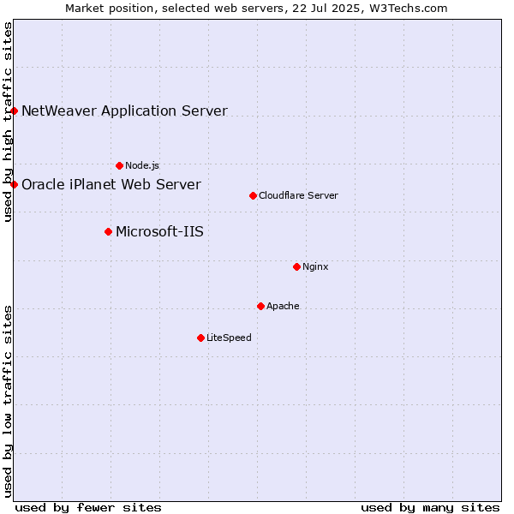
Task: Click the Node.js red data point
Action: click(x=120, y=166)
